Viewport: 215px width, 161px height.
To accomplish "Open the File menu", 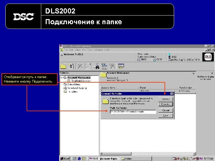I will pos(66,50).
